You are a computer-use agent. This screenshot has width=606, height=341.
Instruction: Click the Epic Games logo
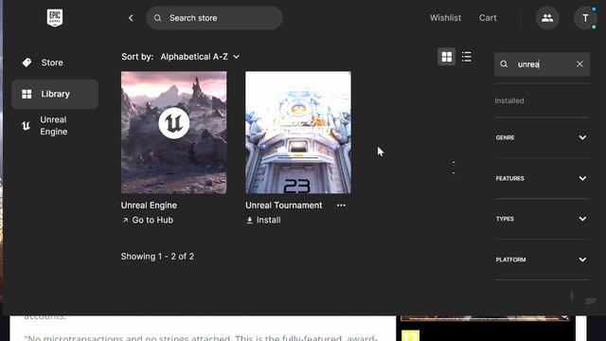tap(55, 18)
